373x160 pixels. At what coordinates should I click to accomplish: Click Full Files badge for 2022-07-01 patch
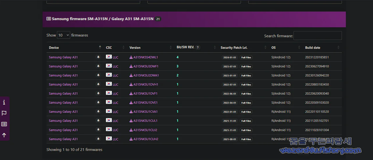click(246, 85)
